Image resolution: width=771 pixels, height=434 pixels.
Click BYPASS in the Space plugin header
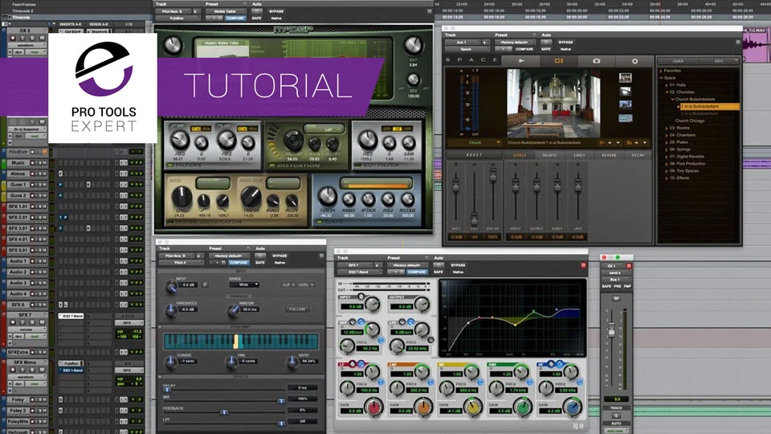pyautogui.click(x=565, y=43)
